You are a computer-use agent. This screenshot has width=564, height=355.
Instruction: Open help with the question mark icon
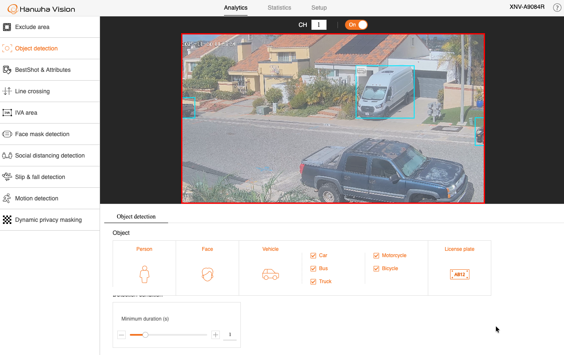click(557, 8)
